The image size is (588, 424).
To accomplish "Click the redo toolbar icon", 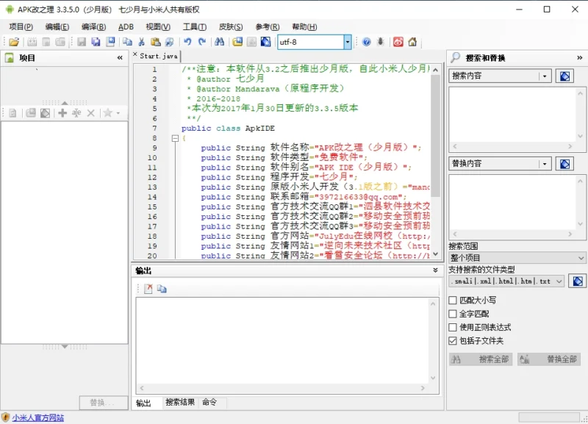I will (x=201, y=42).
